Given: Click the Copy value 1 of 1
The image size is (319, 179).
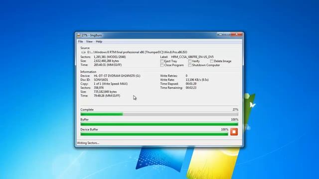Looking at the screenshot, I should (x=111, y=84).
